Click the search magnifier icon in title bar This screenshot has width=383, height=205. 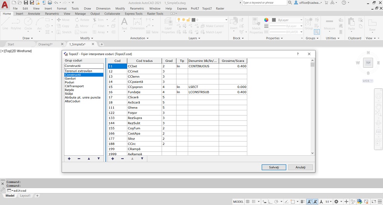pyautogui.click(x=290, y=2)
